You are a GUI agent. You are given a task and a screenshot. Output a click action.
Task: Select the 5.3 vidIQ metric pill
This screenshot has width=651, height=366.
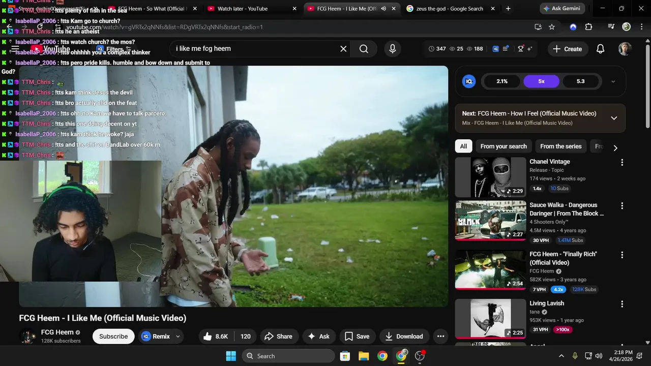(x=580, y=81)
